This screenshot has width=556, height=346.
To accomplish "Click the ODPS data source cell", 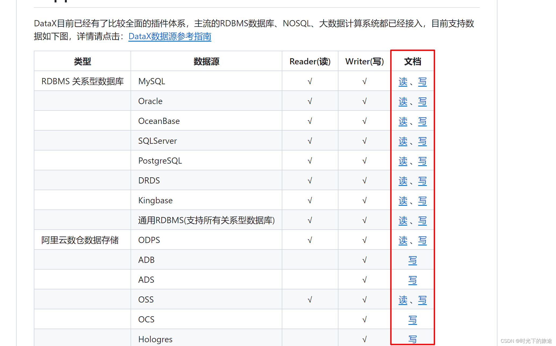I will (206, 240).
